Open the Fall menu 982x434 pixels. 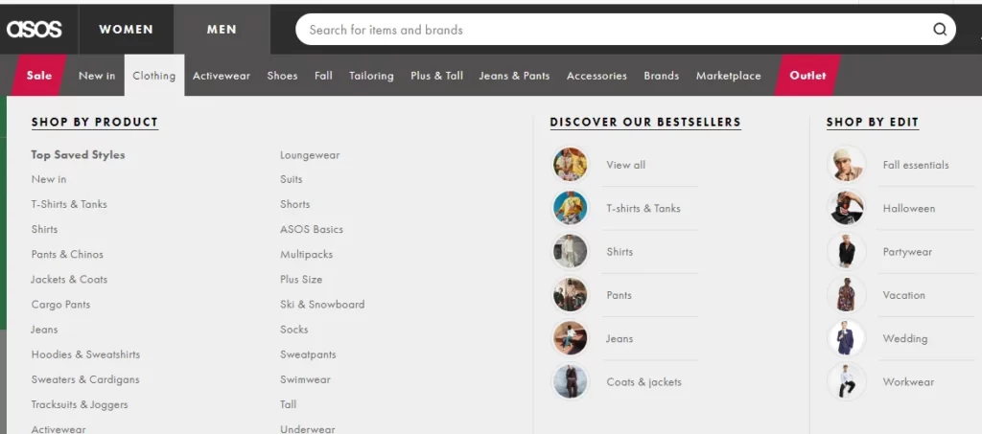323,76
